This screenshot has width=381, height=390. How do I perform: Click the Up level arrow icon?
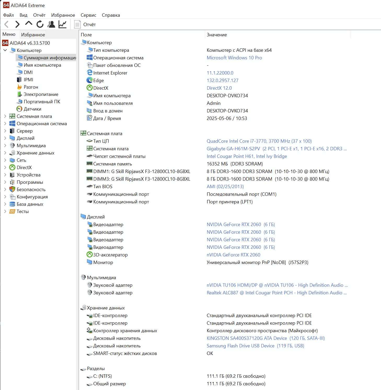click(x=28, y=24)
